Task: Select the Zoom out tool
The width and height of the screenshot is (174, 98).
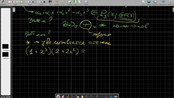Action: point(92,96)
